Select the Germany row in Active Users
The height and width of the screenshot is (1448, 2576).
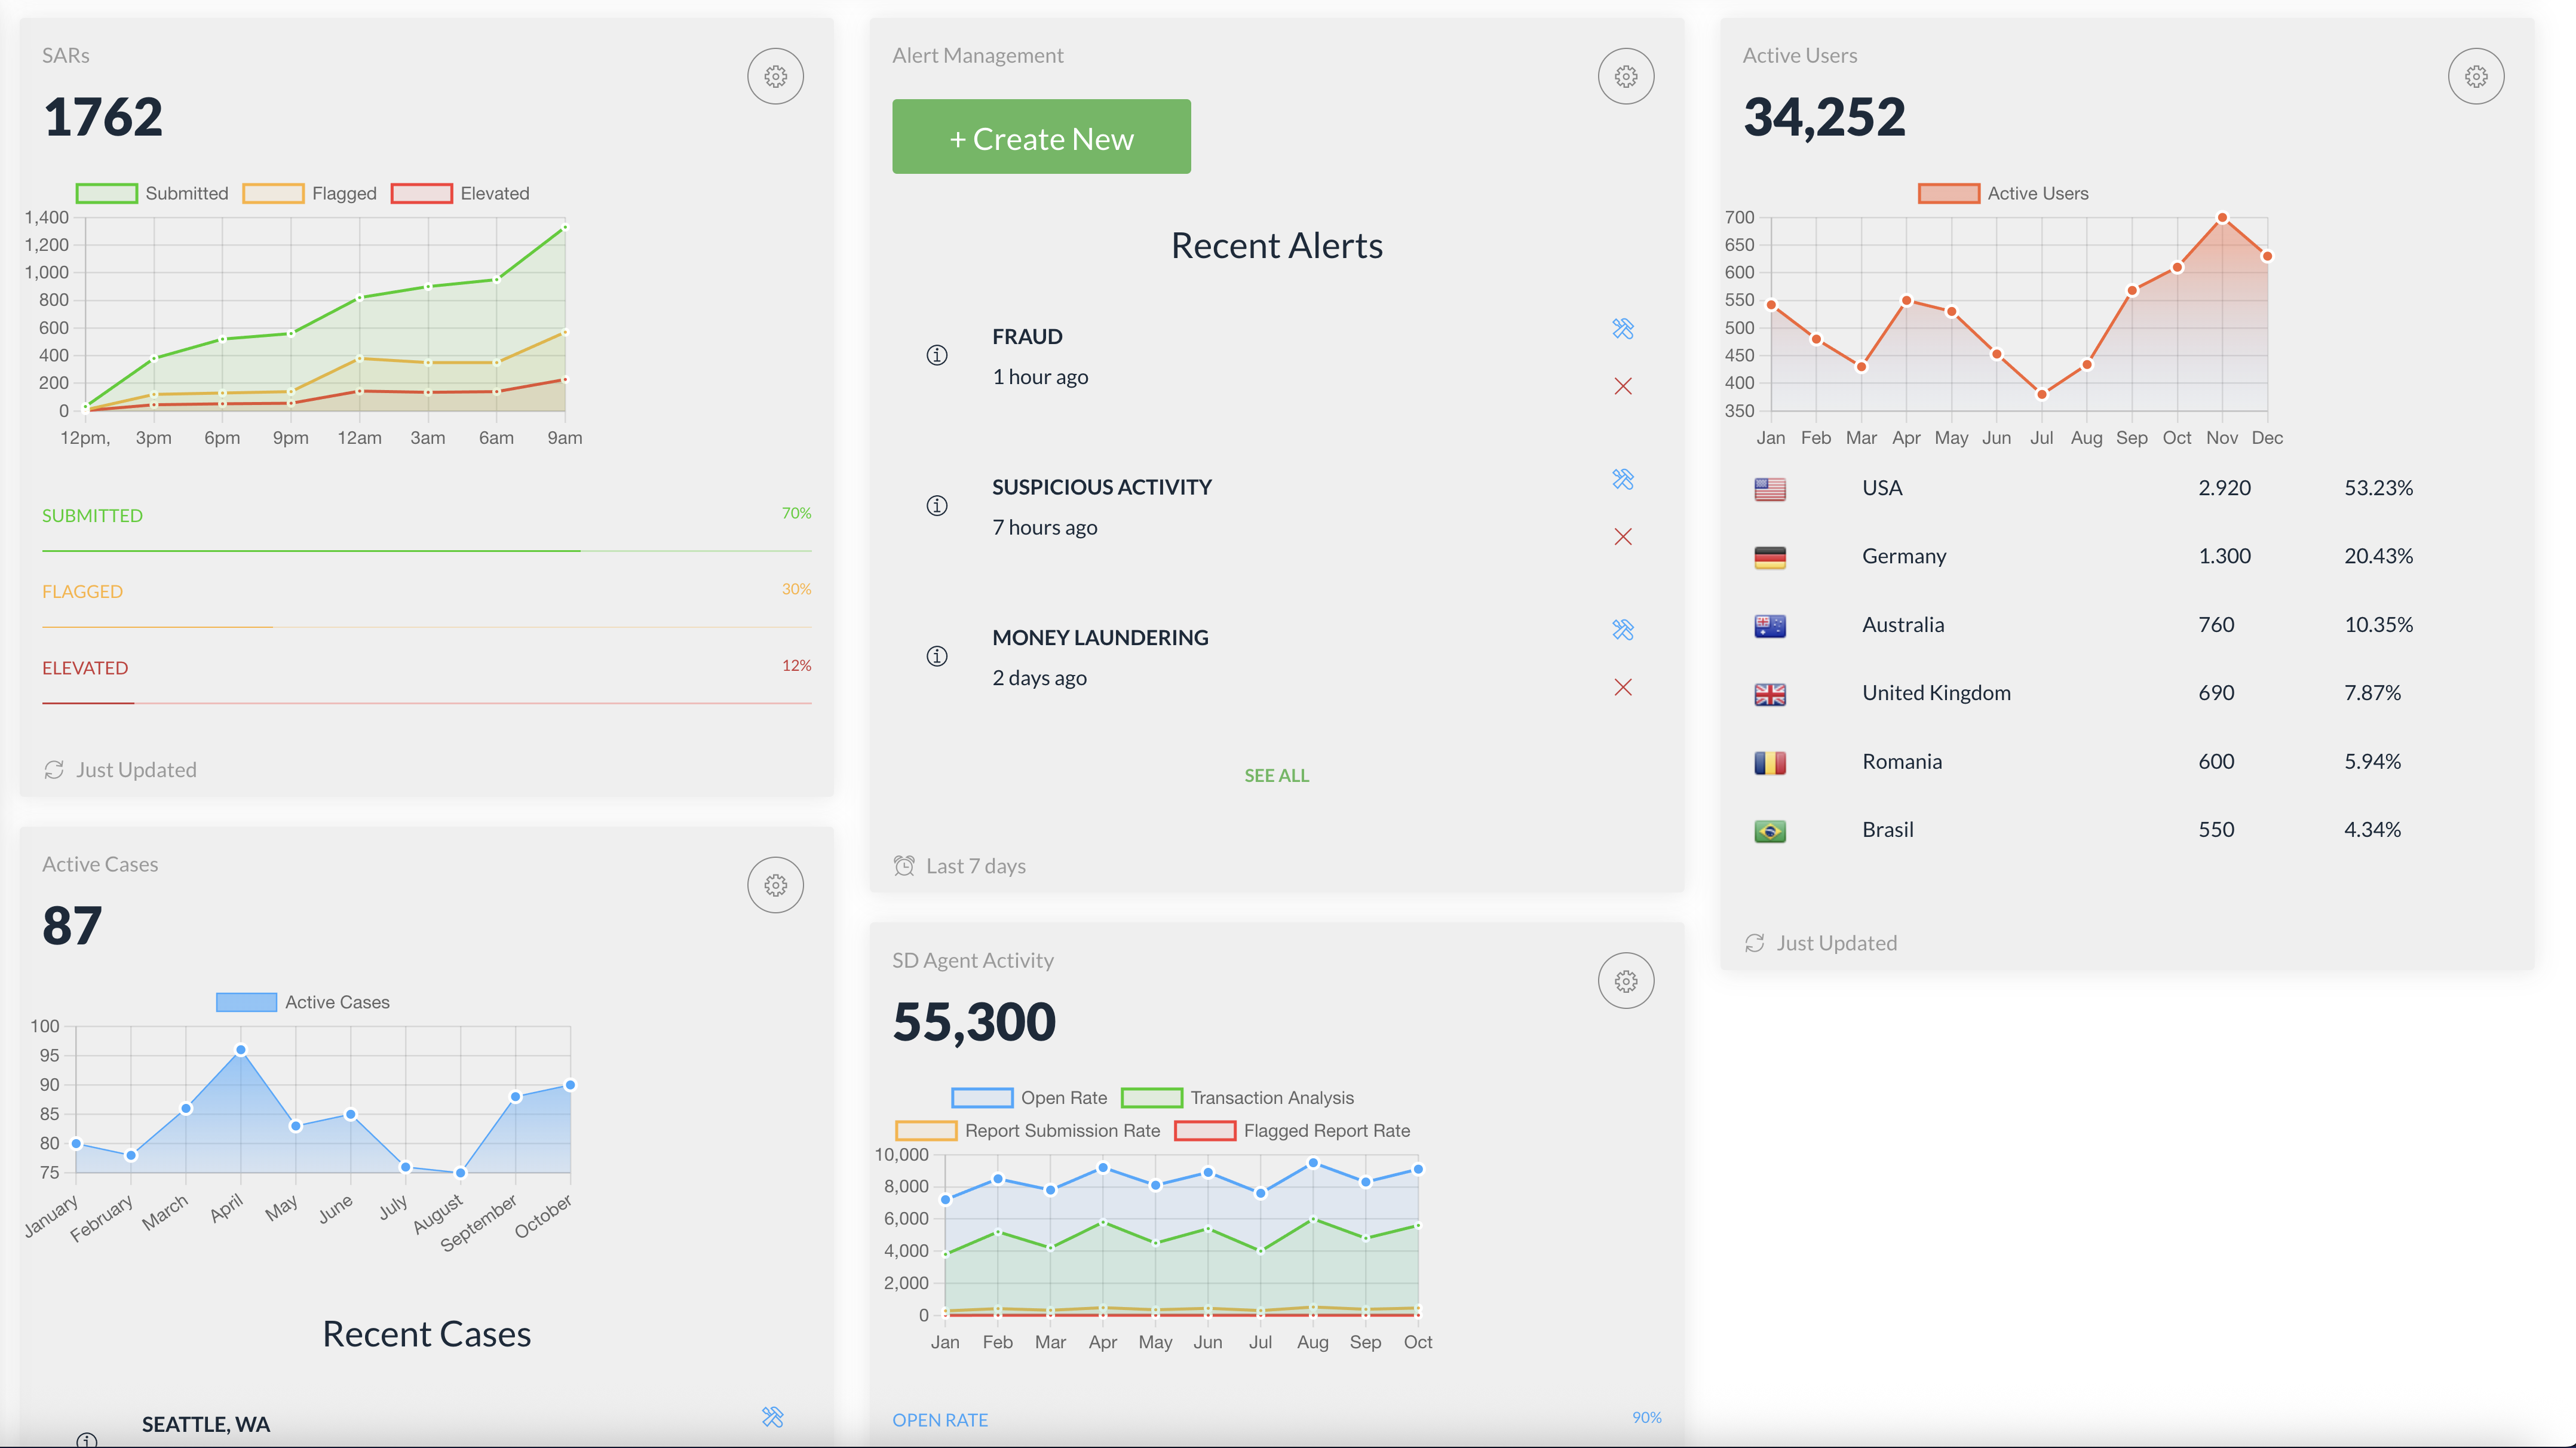coord(1903,556)
